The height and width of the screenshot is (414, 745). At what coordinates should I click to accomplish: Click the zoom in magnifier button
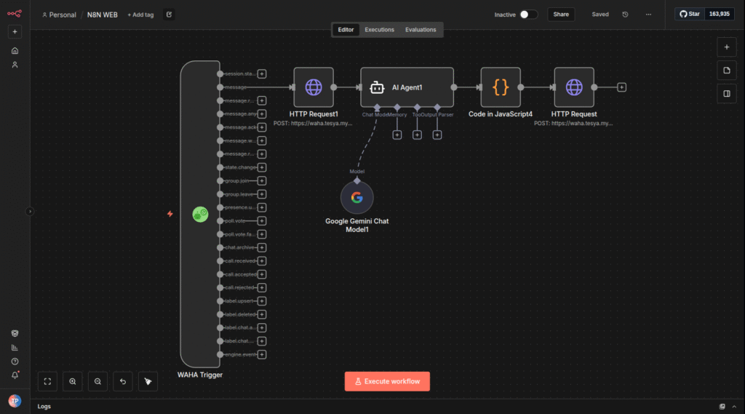pyautogui.click(x=73, y=381)
